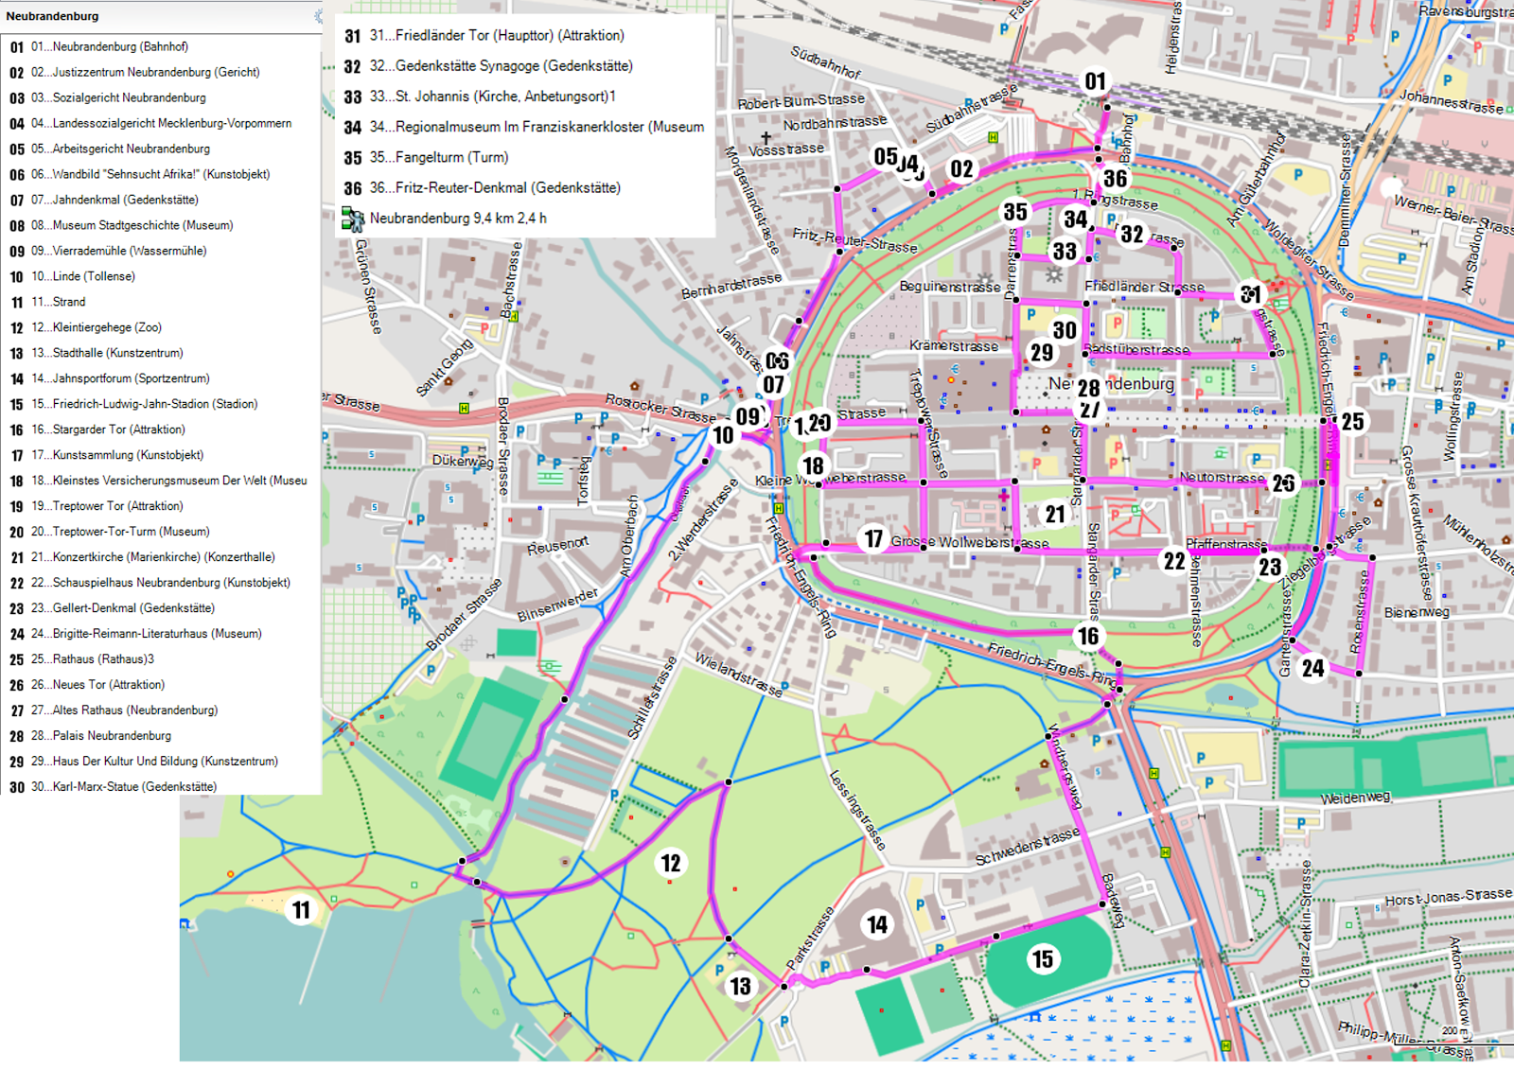Select map marker 11 at the Strand
The image size is (1514, 1070).
coord(301,910)
